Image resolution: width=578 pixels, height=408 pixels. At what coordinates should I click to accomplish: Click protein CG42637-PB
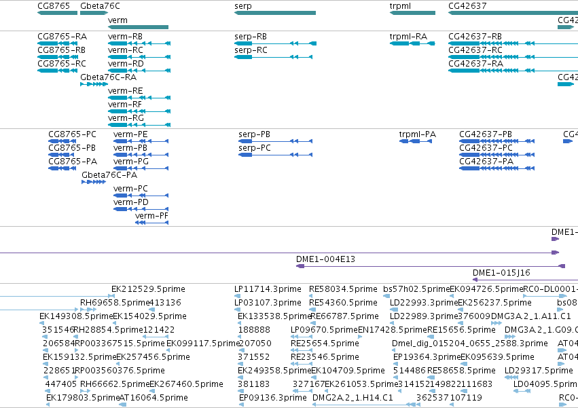pos(497,141)
